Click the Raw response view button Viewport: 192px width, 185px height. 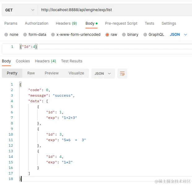[31, 73]
